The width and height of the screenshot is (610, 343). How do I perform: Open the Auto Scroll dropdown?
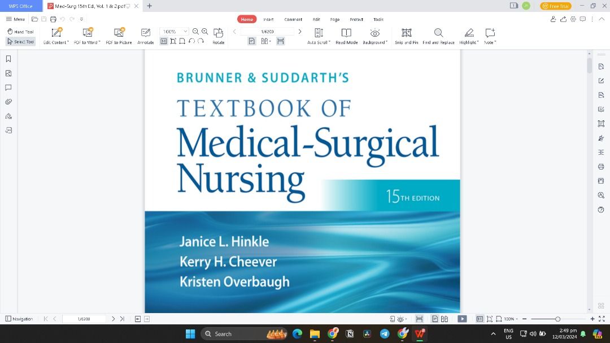319,36
